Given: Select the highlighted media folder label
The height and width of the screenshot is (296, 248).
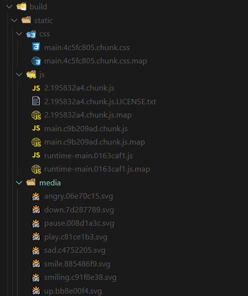Looking at the screenshot, I should 50,183.
